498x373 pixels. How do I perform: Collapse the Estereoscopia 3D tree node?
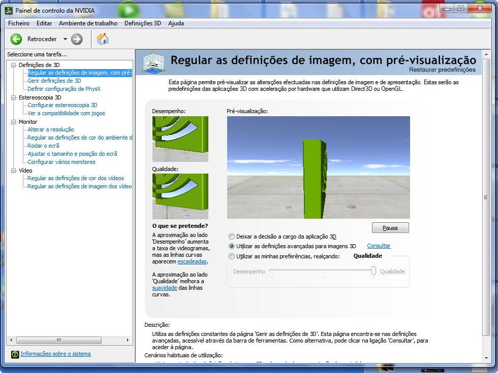pyautogui.click(x=13, y=97)
